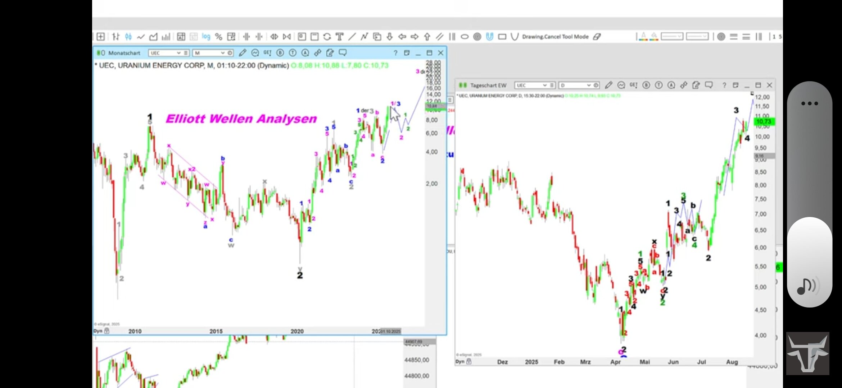
Task: Toggle percent scale button
Action: (218, 37)
